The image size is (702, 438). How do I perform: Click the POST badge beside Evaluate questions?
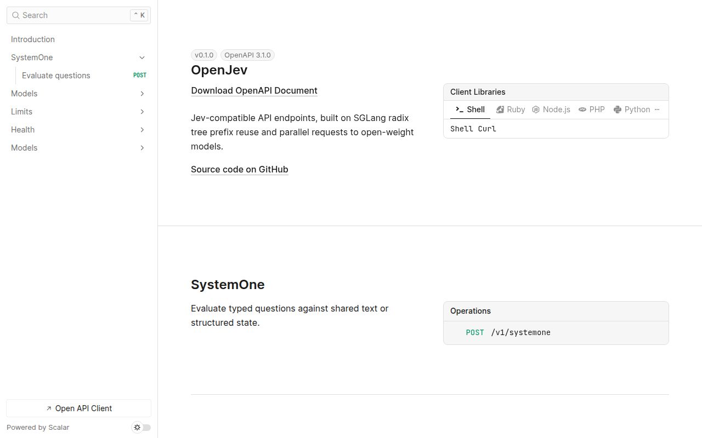(140, 76)
